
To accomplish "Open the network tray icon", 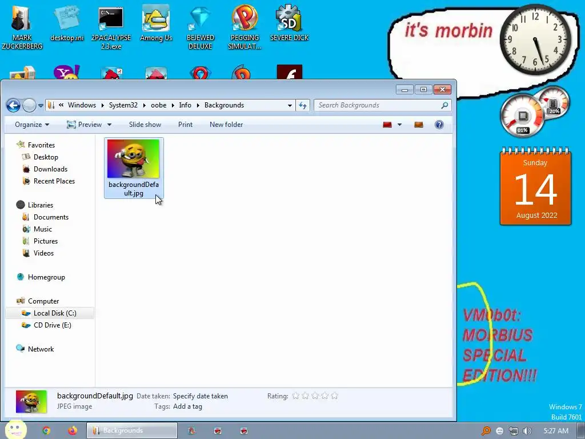I will [x=514, y=431].
